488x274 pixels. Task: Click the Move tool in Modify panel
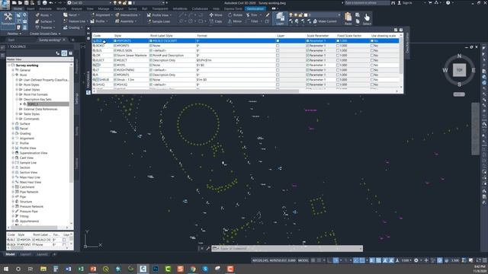[x=216, y=15]
